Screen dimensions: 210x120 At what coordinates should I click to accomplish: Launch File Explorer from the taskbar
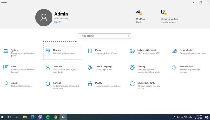pos(25,117)
